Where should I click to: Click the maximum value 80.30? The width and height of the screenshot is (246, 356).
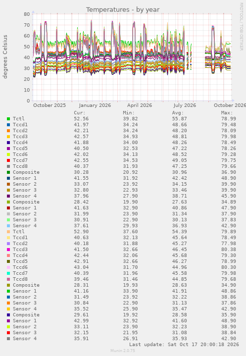click(x=229, y=267)
